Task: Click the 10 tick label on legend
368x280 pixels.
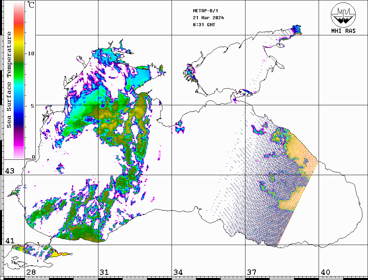Action: click(x=31, y=53)
